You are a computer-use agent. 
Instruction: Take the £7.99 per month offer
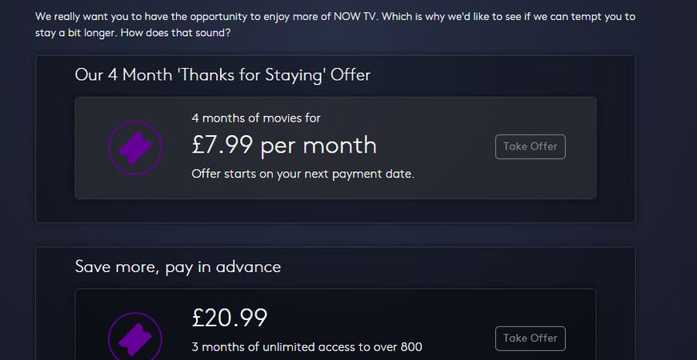click(530, 147)
